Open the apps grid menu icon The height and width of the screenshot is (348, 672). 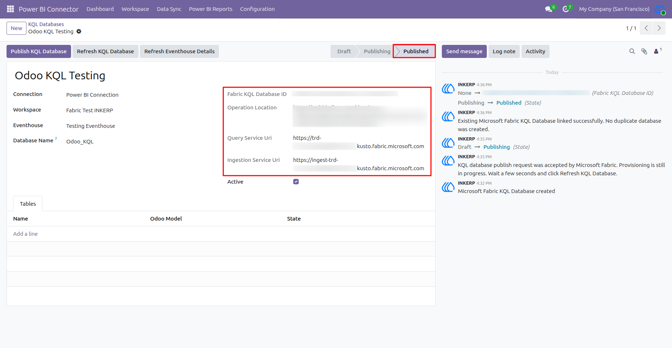click(x=10, y=9)
